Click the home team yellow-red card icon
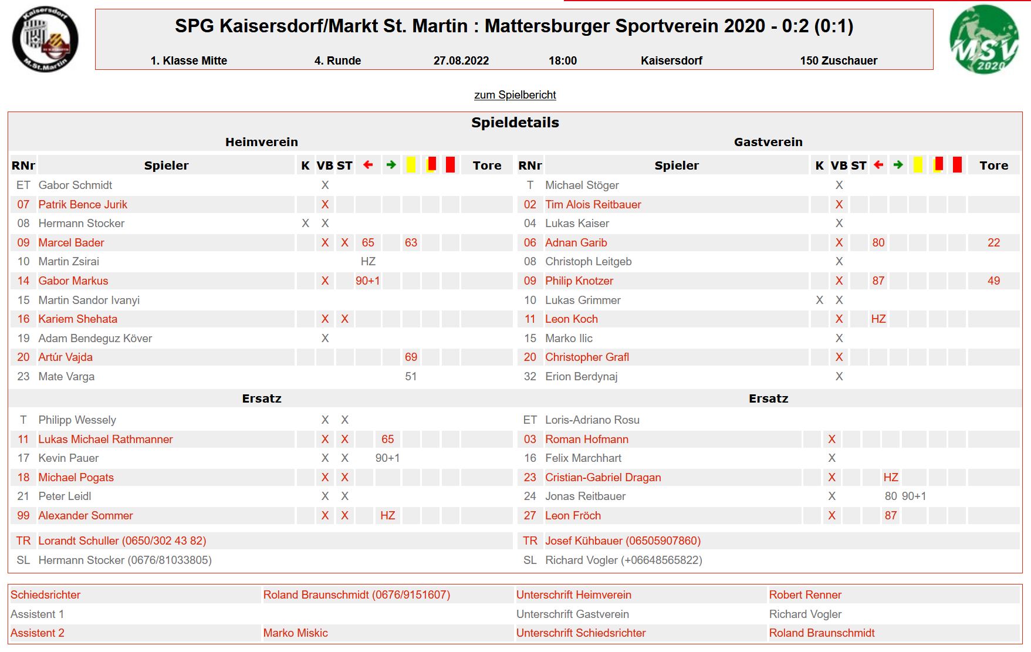The width and height of the screenshot is (1031, 652). (x=431, y=164)
